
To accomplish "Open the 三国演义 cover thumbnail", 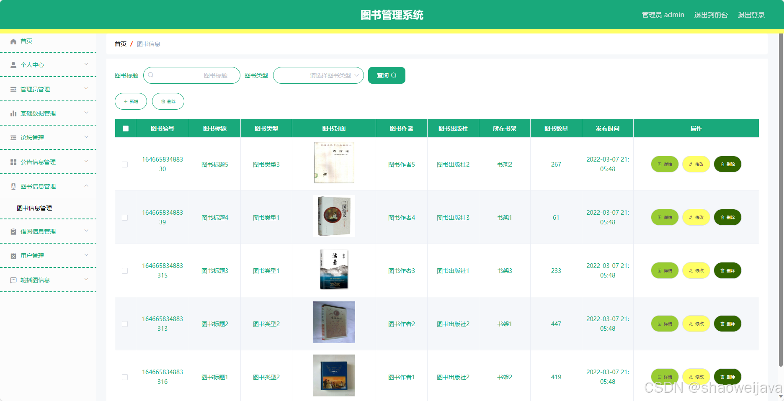I will pyautogui.click(x=334, y=216).
